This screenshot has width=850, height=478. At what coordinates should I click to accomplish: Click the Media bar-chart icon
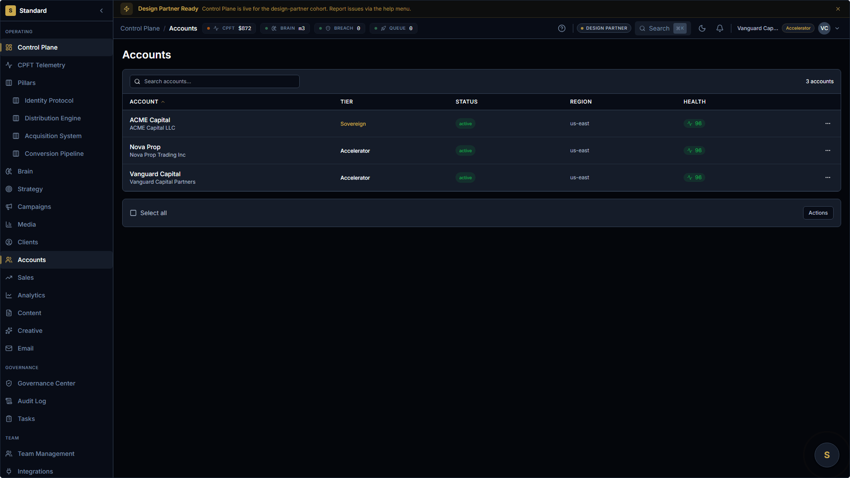[x=9, y=224]
